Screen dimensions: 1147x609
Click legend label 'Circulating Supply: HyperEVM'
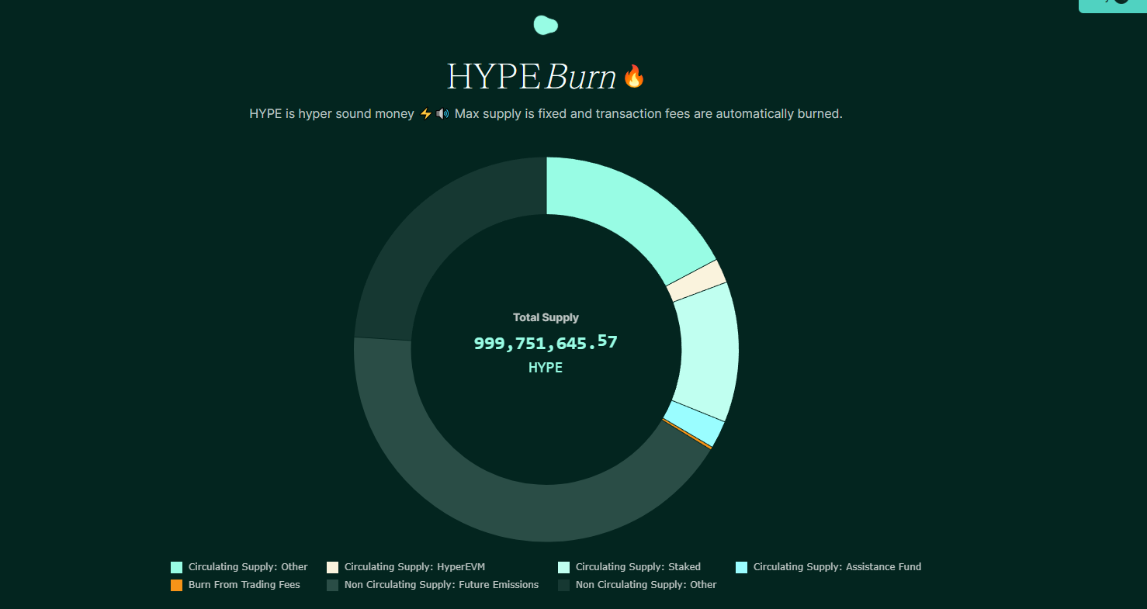click(x=414, y=567)
